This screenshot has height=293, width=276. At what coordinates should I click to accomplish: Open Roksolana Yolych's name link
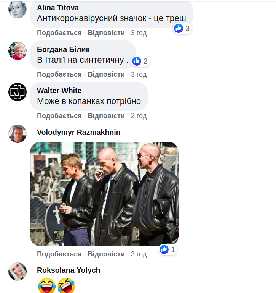[x=69, y=270]
